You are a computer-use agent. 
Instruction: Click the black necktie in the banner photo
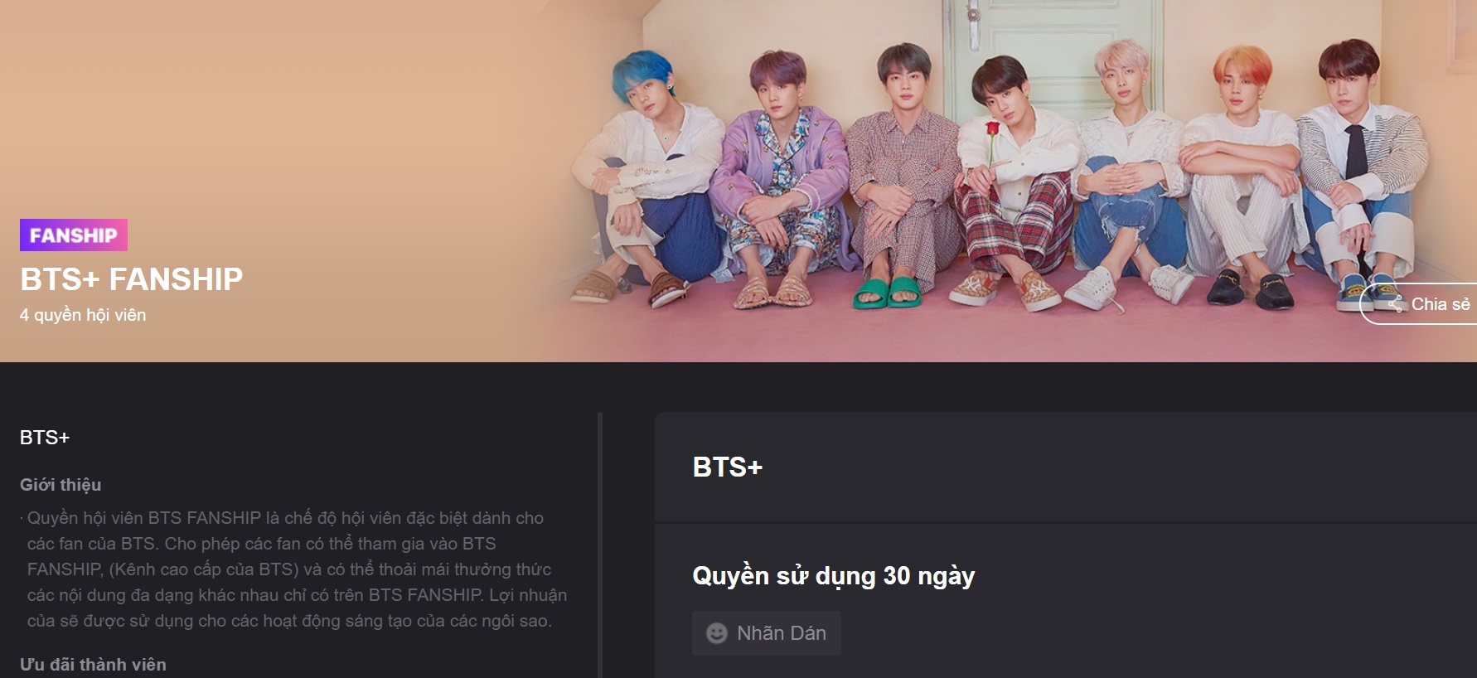coord(1354,151)
